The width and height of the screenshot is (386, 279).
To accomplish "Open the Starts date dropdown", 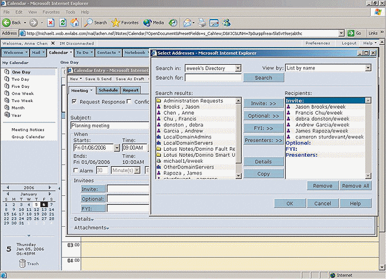I will (x=116, y=148).
